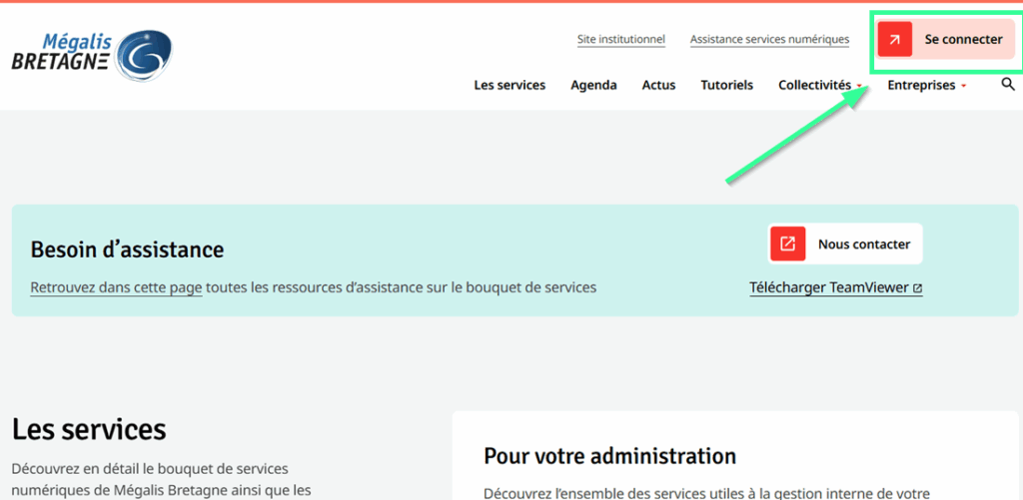Open the Assistance services numériques link

[x=769, y=40]
